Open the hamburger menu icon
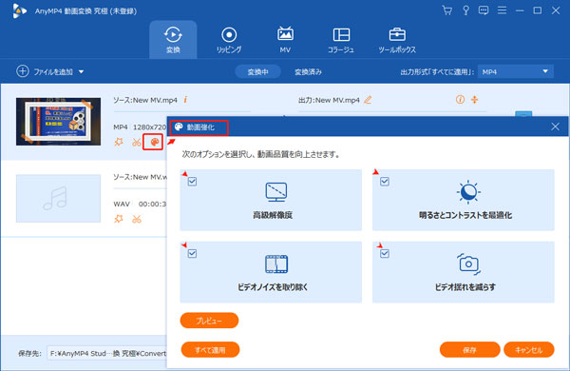Viewport: 570px width, 371px height. tap(502, 10)
